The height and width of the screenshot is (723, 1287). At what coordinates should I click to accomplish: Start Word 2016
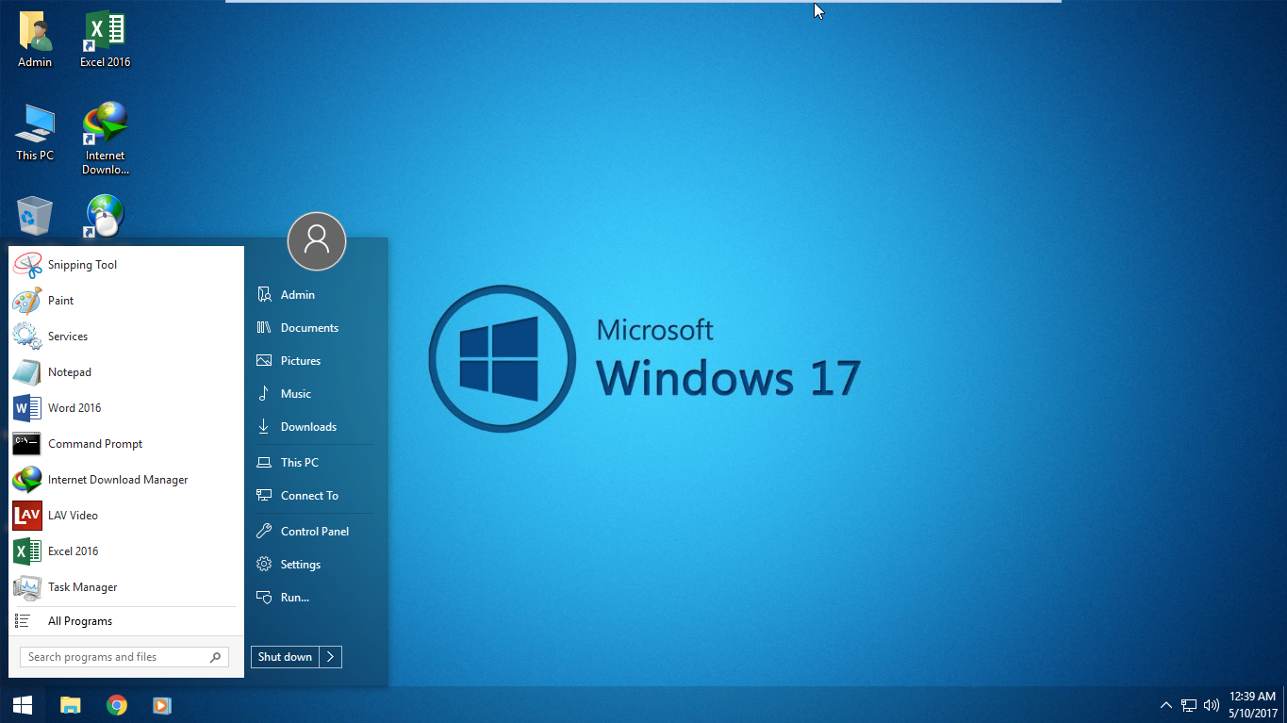[x=74, y=407]
